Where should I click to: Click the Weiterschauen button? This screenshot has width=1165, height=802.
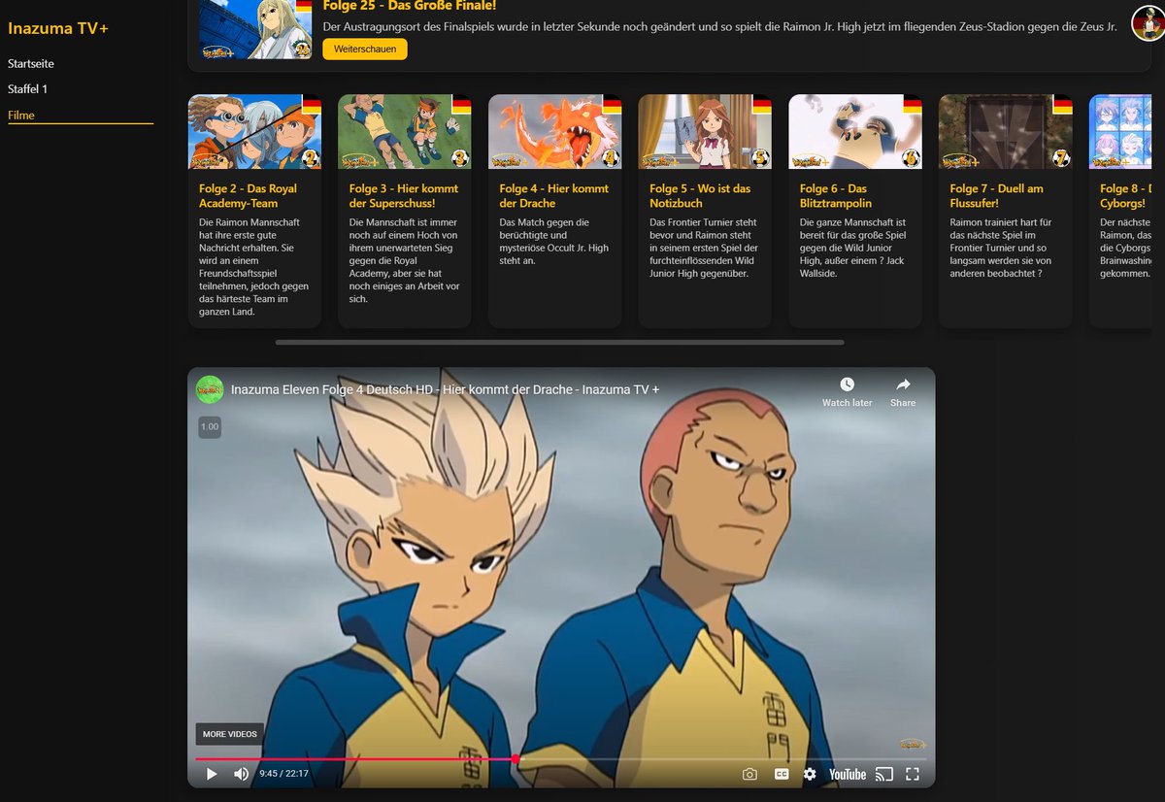(365, 49)
